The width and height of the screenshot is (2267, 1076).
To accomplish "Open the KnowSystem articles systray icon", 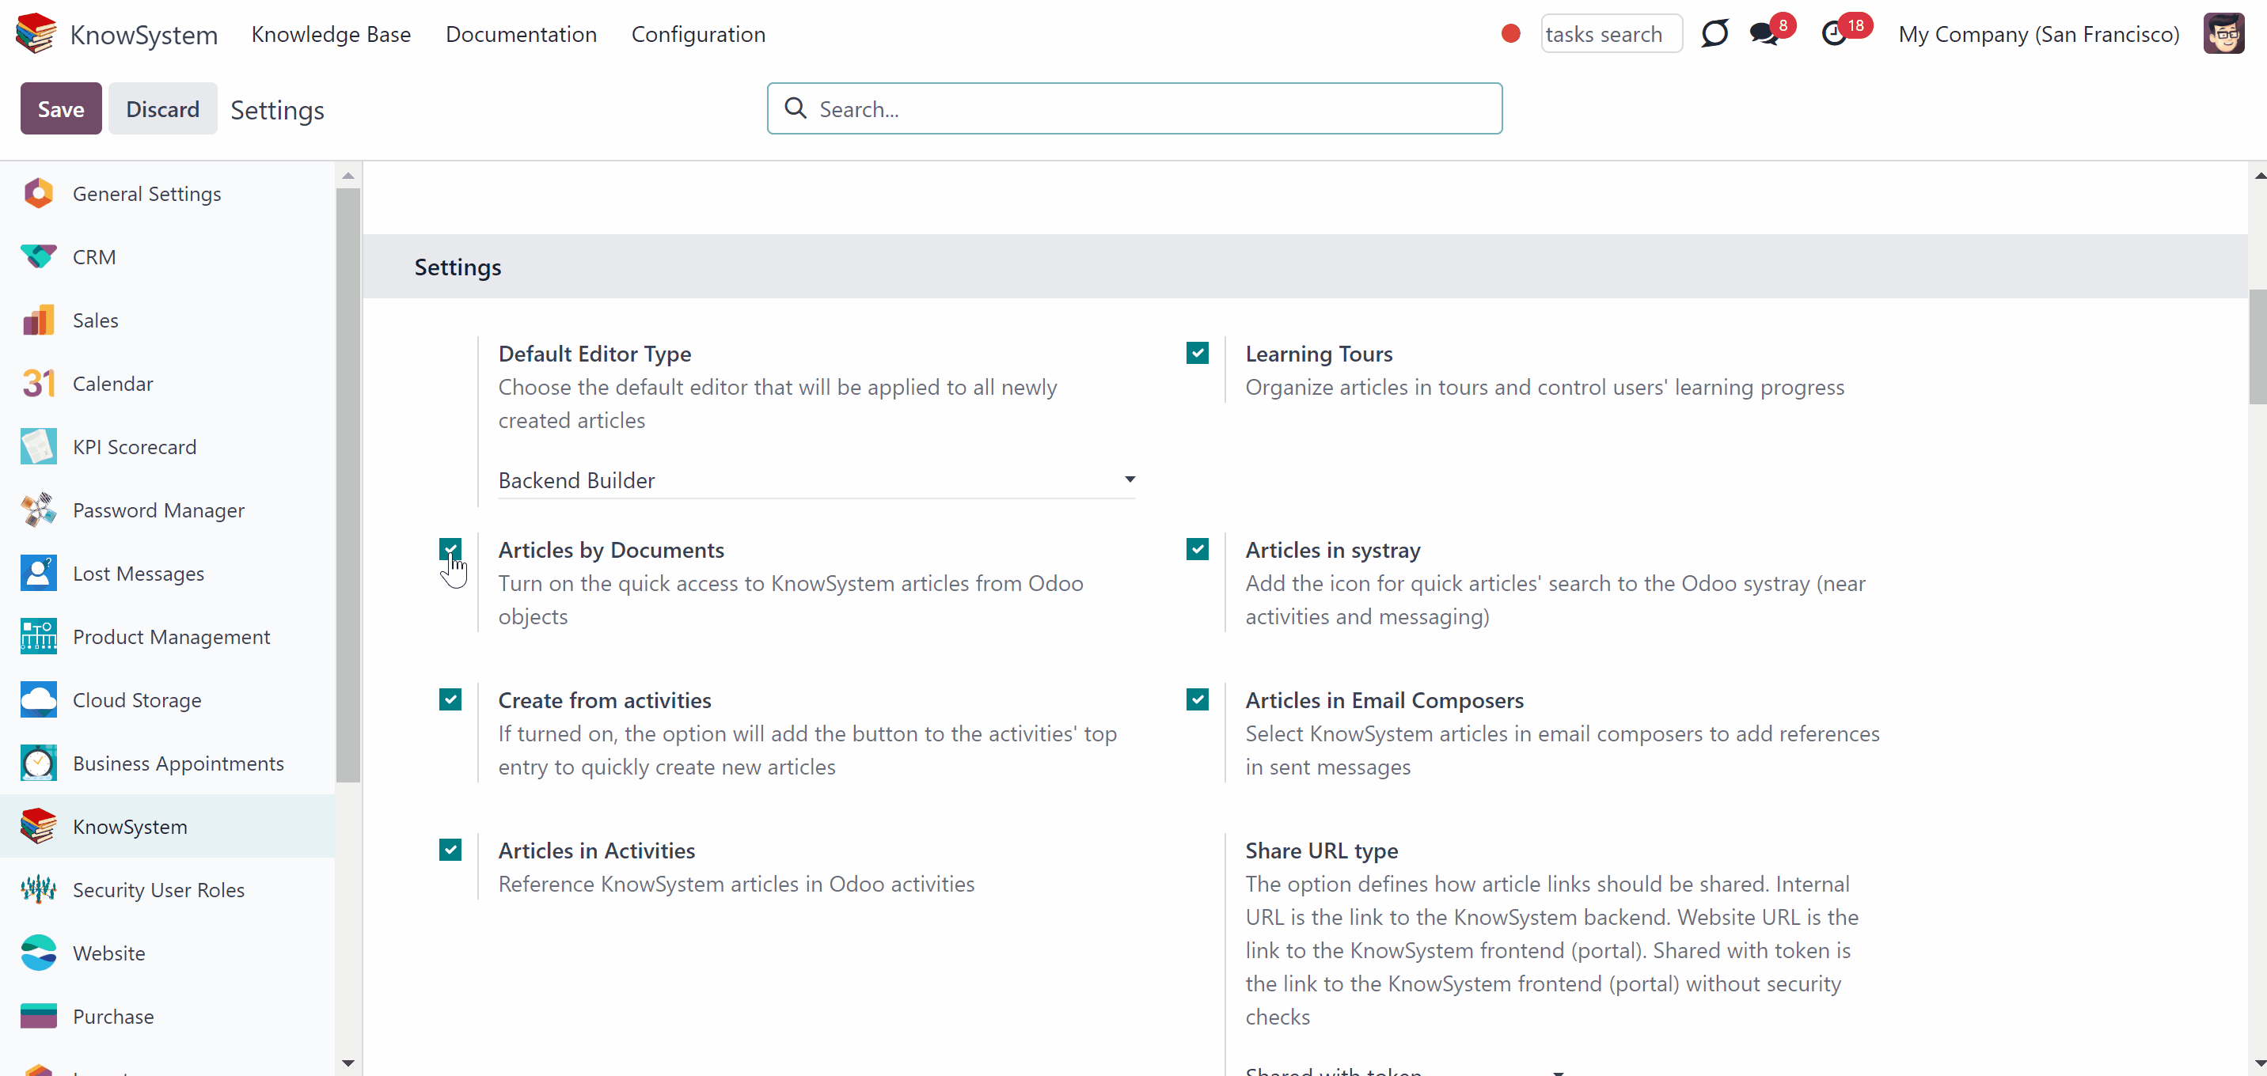I will click(1714, 33).
